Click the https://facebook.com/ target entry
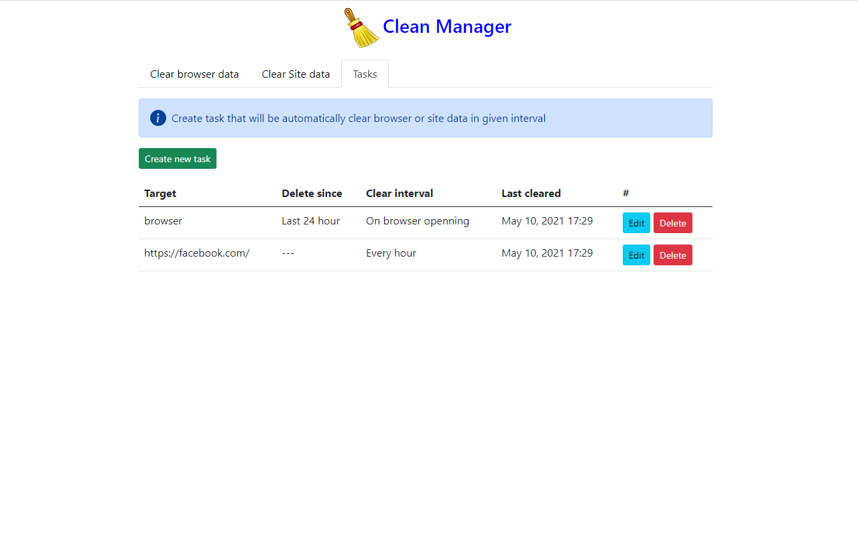Viewport: 858px width, 536px height. pyautogui.click(x=196, y=253)
